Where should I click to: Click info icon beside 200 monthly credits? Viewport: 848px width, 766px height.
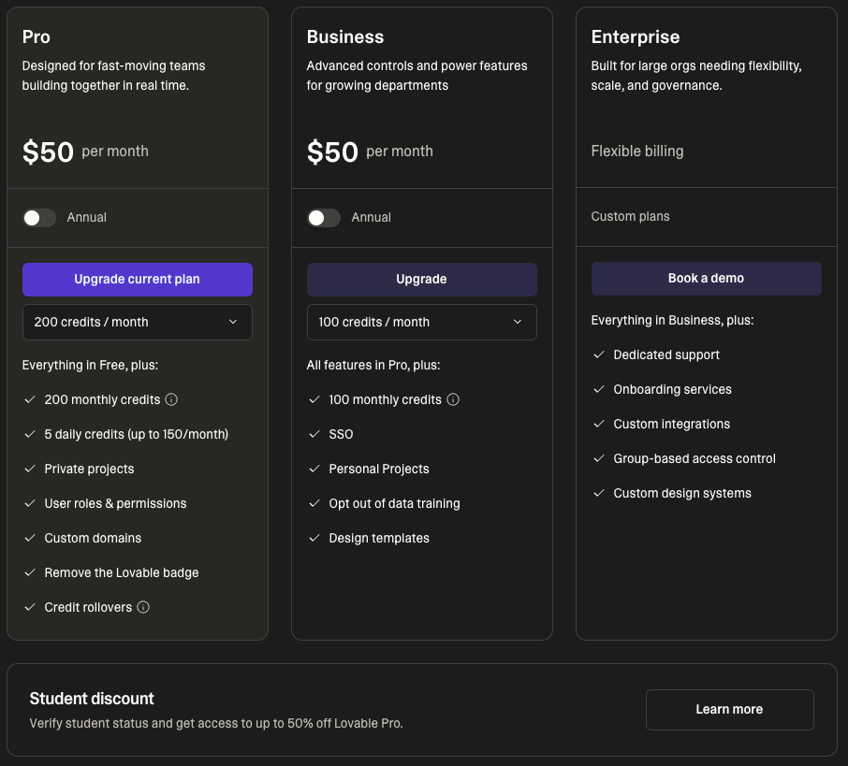pos(171,399)
